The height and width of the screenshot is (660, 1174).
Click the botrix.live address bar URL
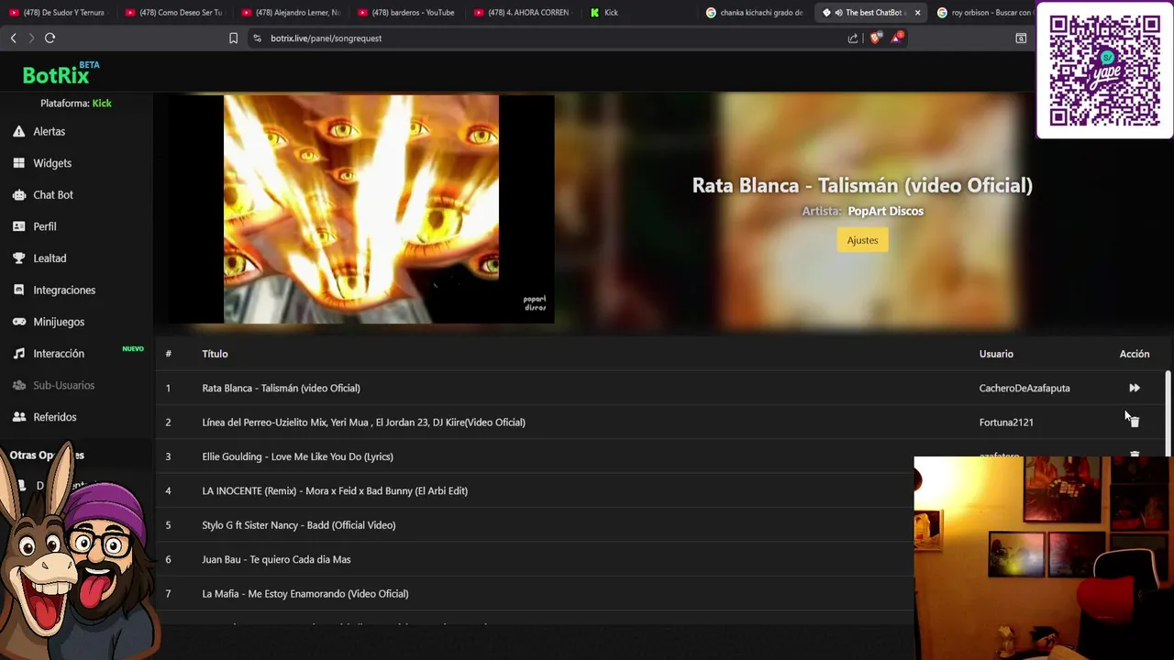click(326, 38)
